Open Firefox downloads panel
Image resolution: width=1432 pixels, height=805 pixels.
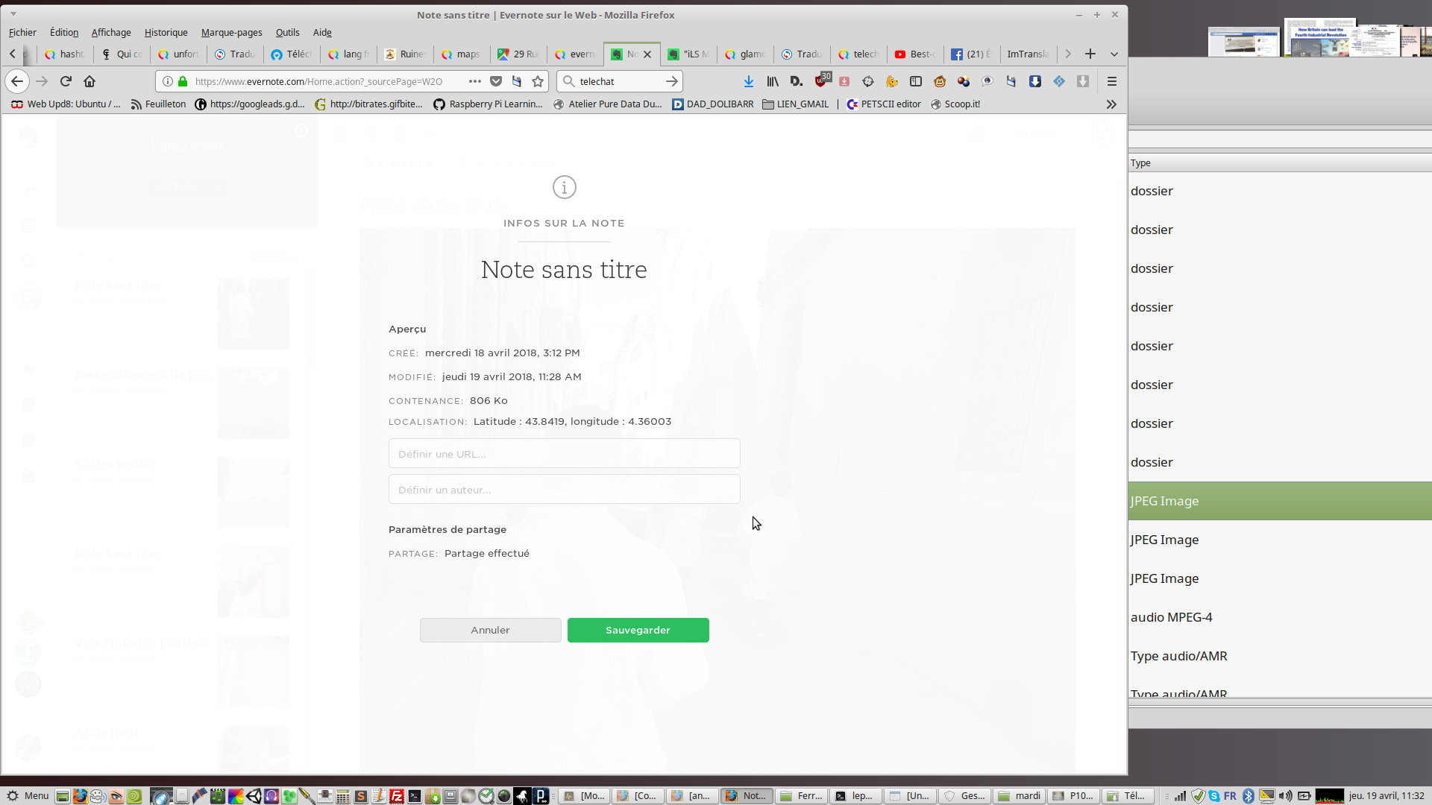pos(749,81)
